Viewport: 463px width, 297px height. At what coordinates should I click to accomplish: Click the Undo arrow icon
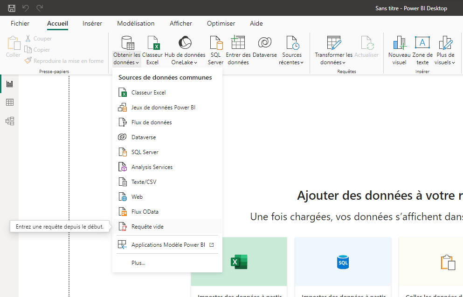(26, 8)
